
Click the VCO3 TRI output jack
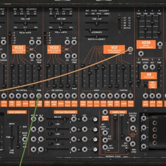point(67,42)
